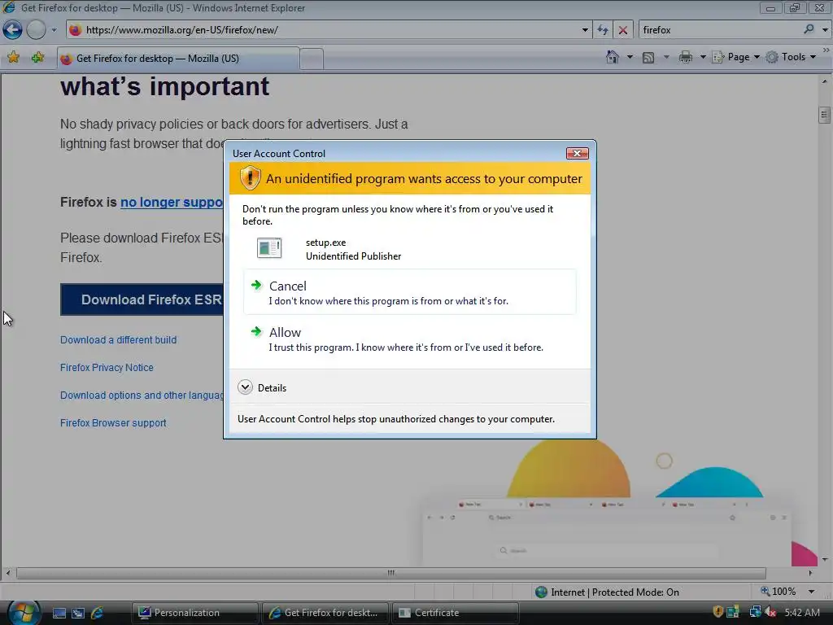Open the Page menu
Screen dimensions: 833x625
[735, 57]
